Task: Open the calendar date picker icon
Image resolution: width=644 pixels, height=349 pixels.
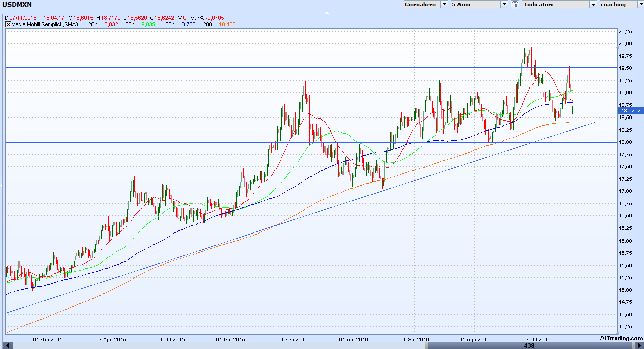Action: pos(515,5)
